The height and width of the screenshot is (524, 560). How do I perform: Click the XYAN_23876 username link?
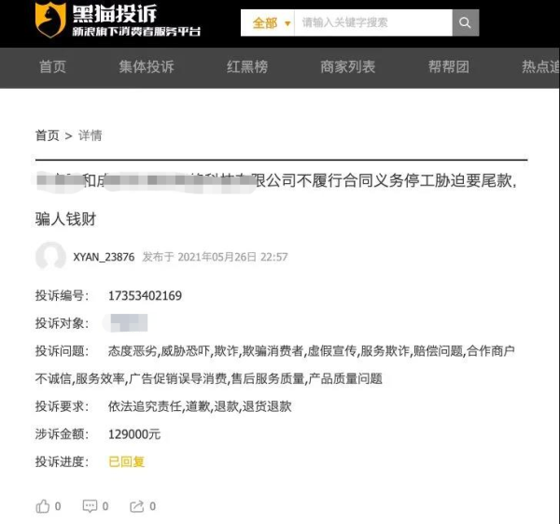click(x=104, y=257)
